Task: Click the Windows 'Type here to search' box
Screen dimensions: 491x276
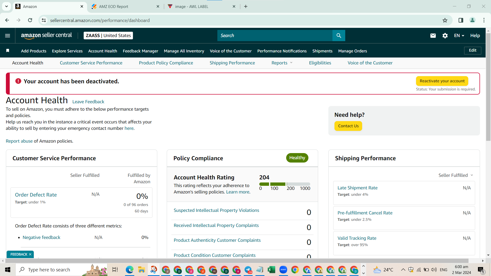Action: point(61,270)
